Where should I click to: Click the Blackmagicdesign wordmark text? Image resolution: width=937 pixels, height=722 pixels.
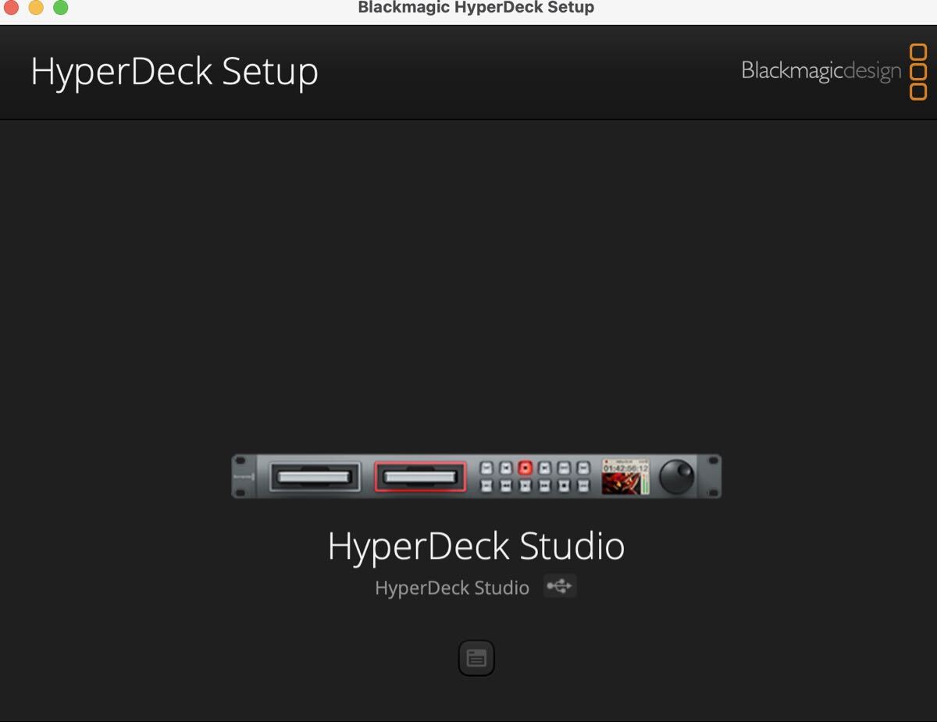821,72
